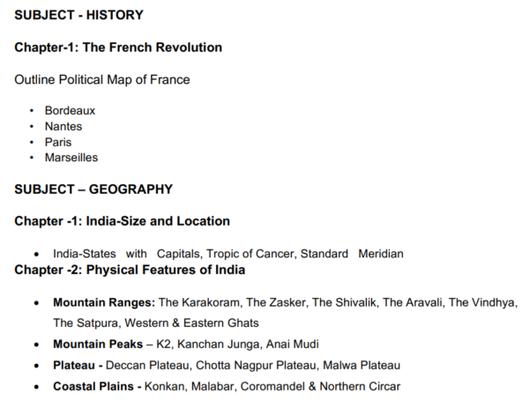Click on the Paris bullet item
This screenshot has width=529, height=409.
coord(58,142)
